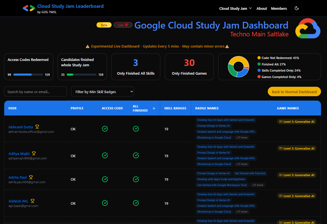Click AGNIJA PAL's all finished checkmark icon

[136, 203]
